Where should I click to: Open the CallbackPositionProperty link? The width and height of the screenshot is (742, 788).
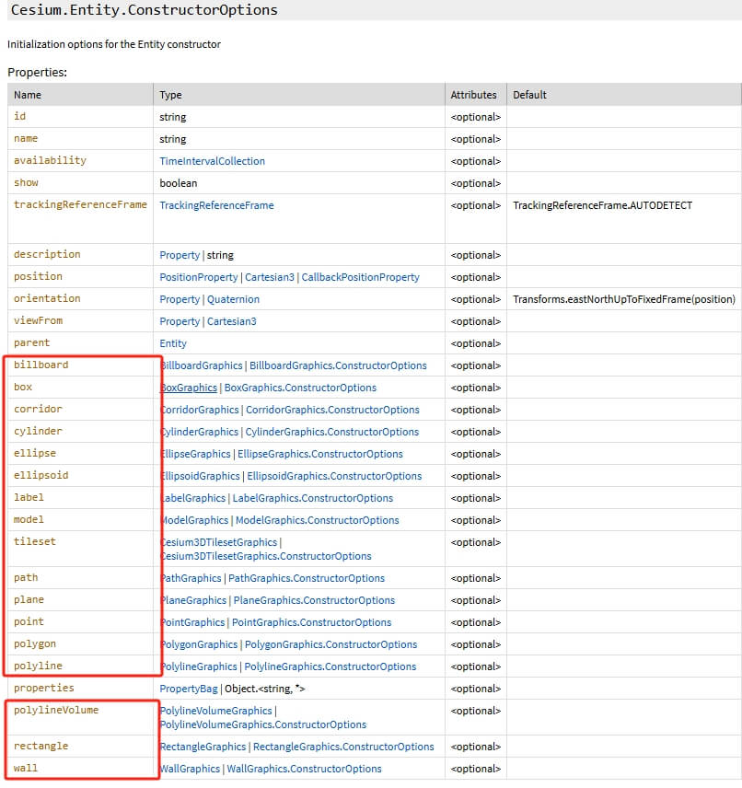click(x=361, y=277)
